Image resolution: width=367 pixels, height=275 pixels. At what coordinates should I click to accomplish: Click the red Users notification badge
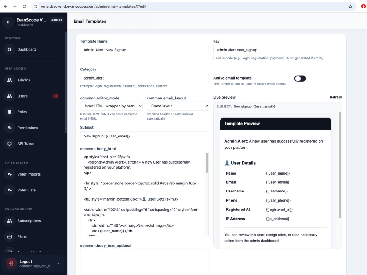(56, 96)
